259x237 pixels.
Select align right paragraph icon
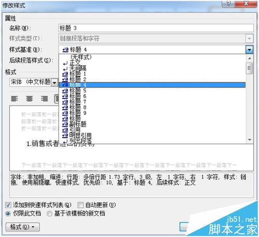[x=45, y=99]
